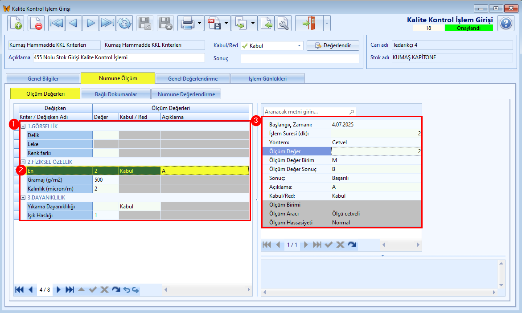Select the Ölçüm Değerleri sub-tab
This screenshot has width=522, height=313.
click(45, 94)
